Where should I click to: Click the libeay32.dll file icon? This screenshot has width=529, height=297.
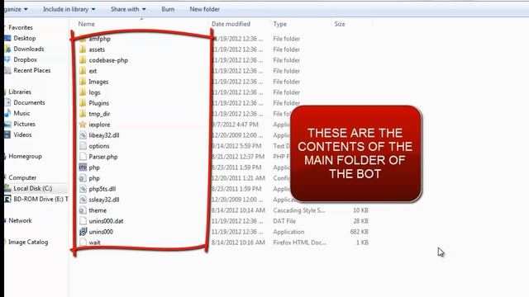(x=83, y=135)
